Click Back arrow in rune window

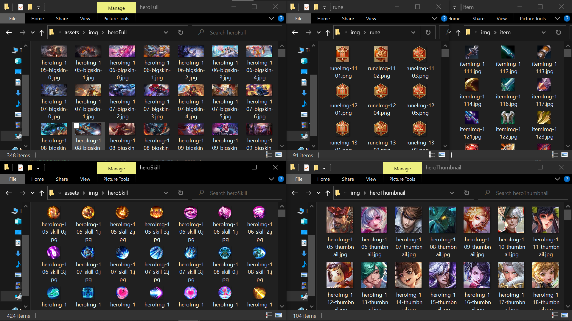click(x=295, y=32)
